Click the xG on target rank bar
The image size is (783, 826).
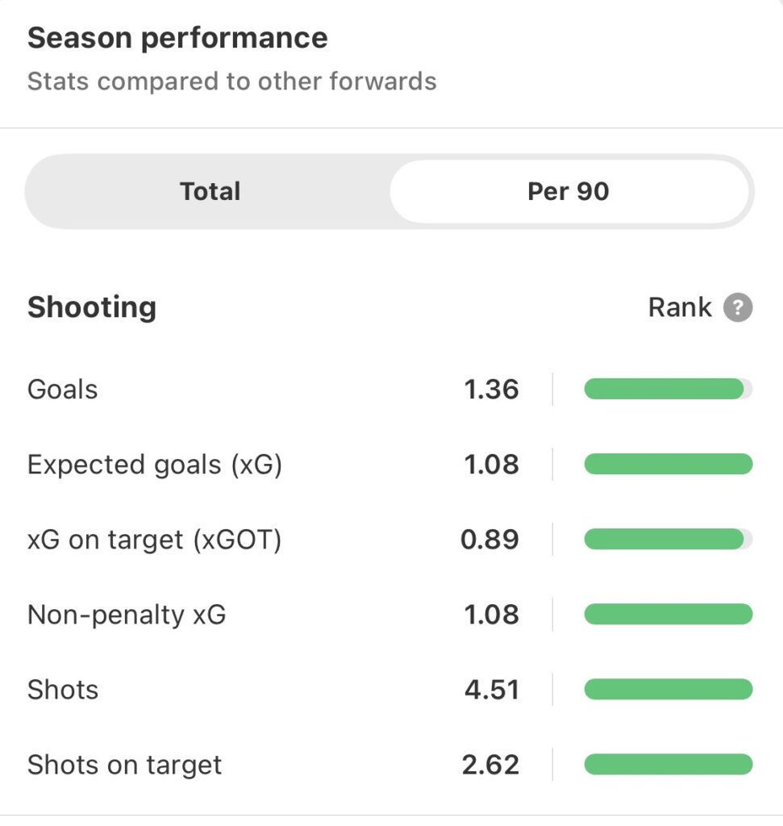[668, 540]
